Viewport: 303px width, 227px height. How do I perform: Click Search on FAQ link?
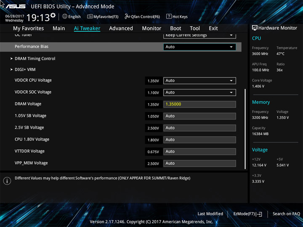pos(286,214)
